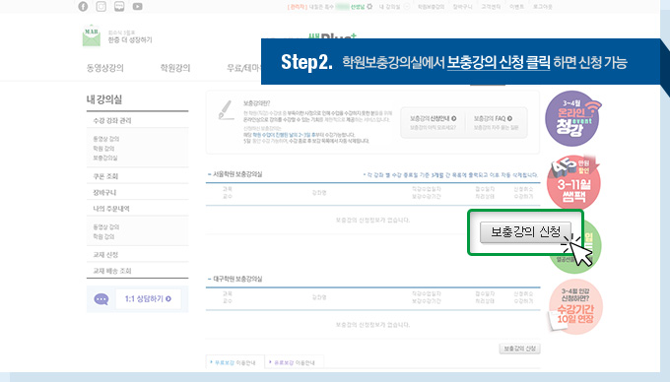Select 보충강의실 in sidebar
The width and height of the screenshot is (670, 382).
[x=105, y=158]
